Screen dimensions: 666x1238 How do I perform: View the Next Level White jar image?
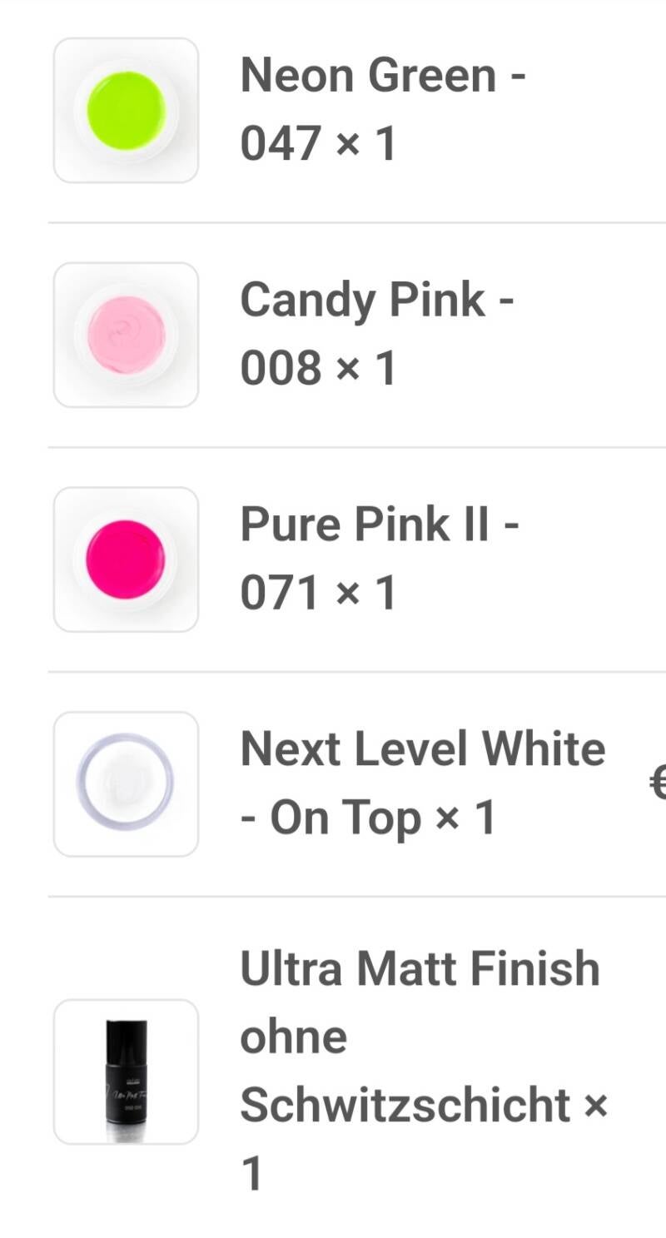126,784
